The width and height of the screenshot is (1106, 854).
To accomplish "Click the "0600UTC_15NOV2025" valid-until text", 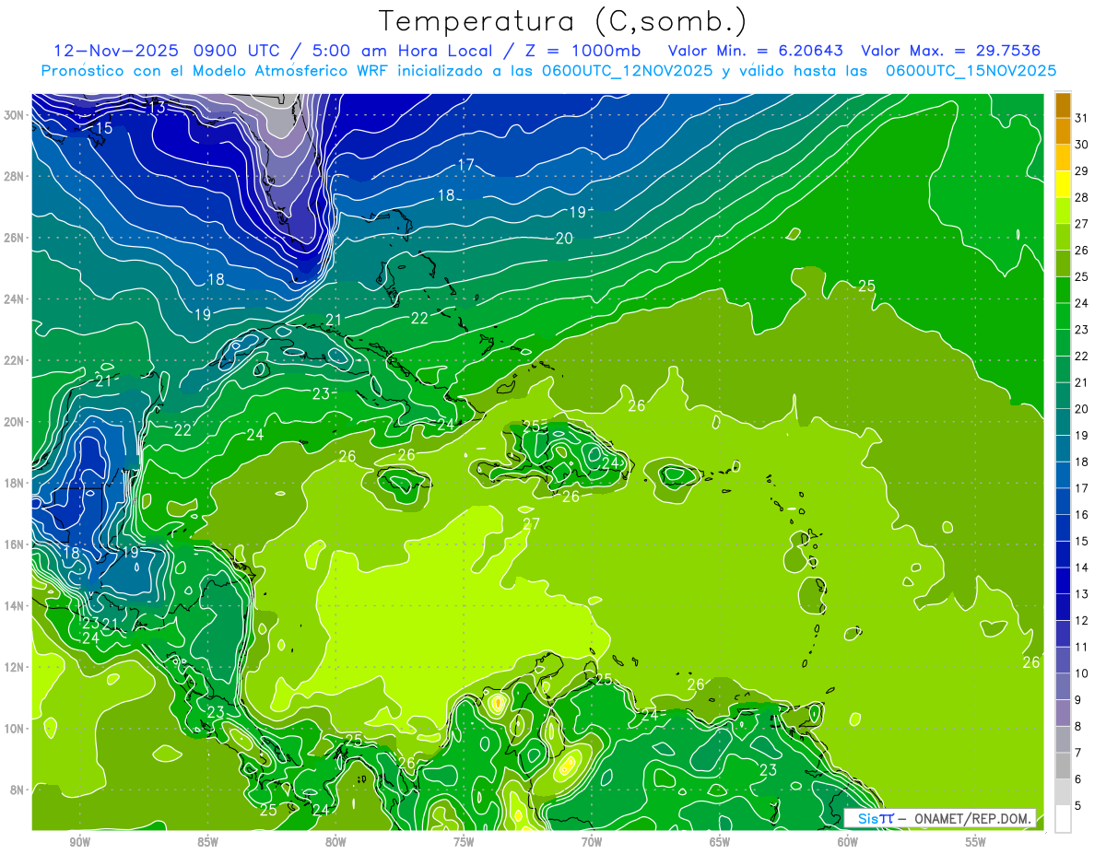I will (971, 71).
